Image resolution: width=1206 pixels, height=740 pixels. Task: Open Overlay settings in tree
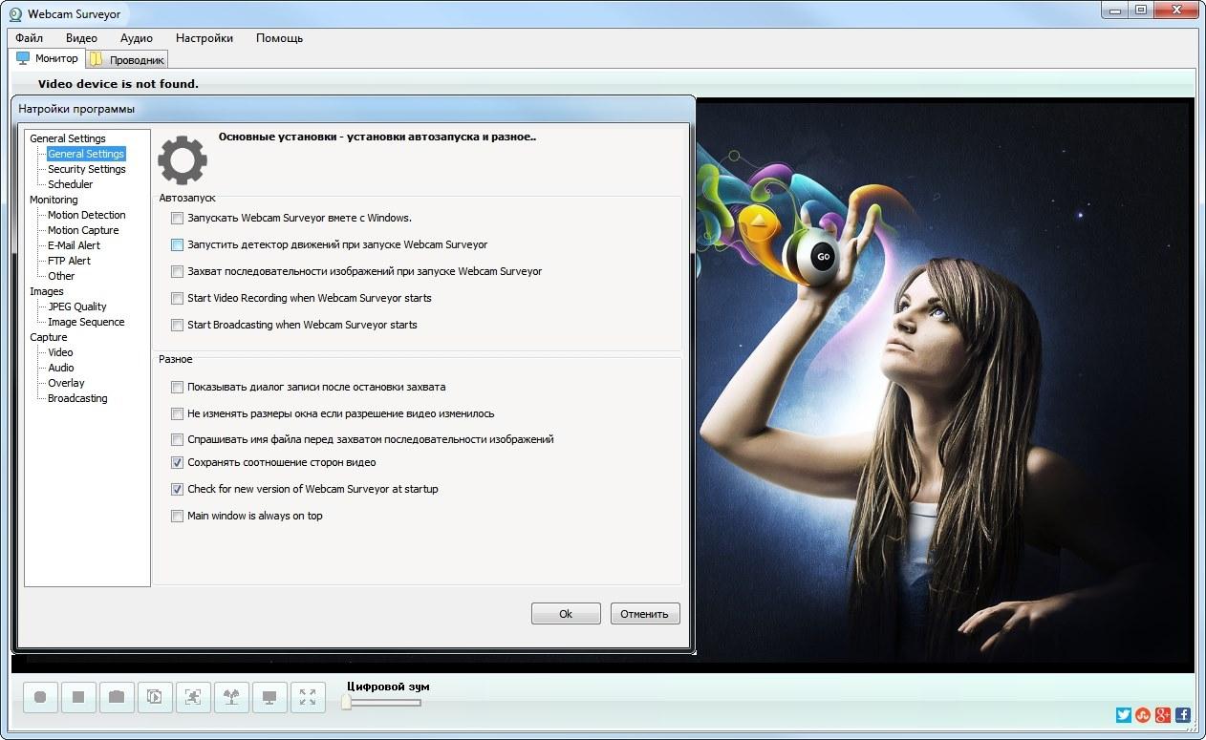66,383
